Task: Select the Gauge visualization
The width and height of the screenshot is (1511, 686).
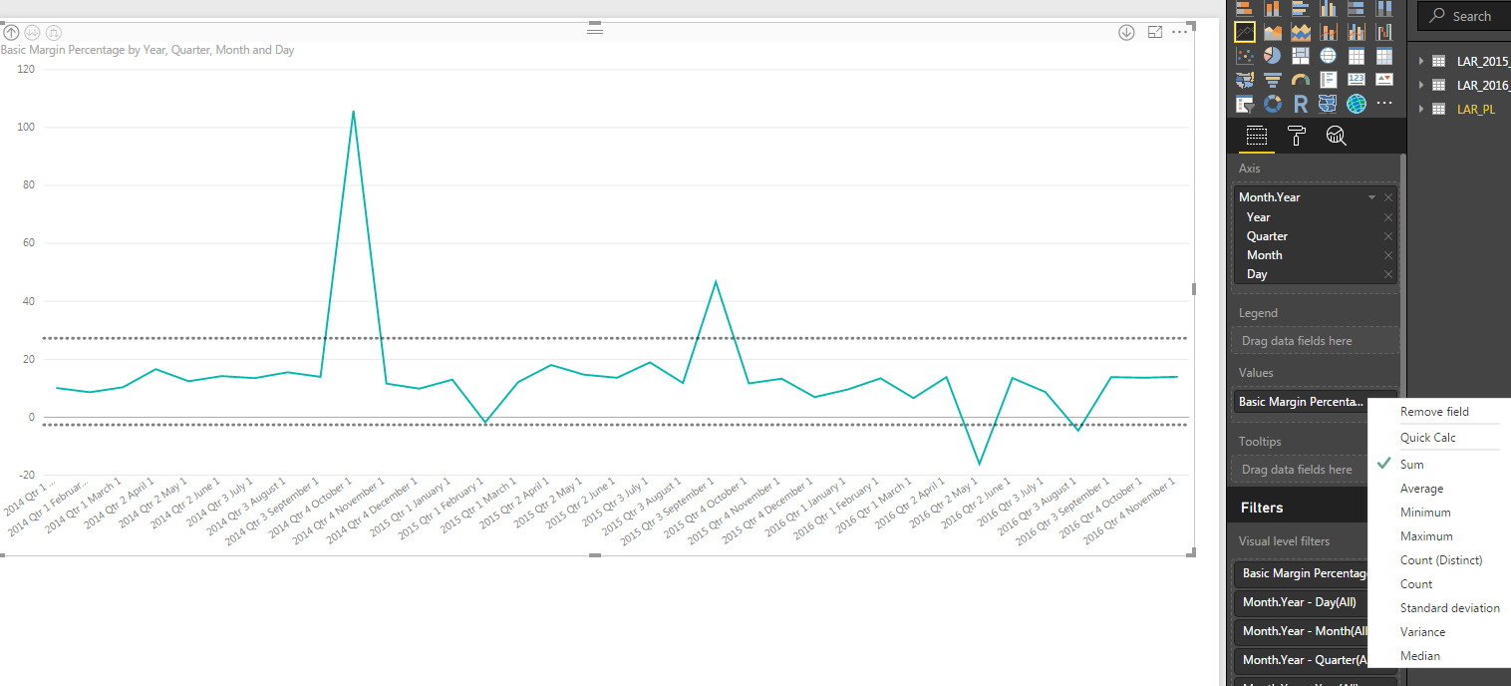Action: [1301, 80]
